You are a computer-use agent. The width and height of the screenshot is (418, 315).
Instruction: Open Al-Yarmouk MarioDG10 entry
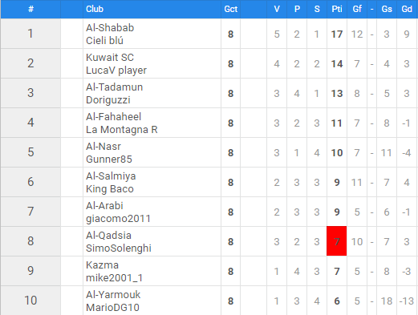[x=113, y=301]
